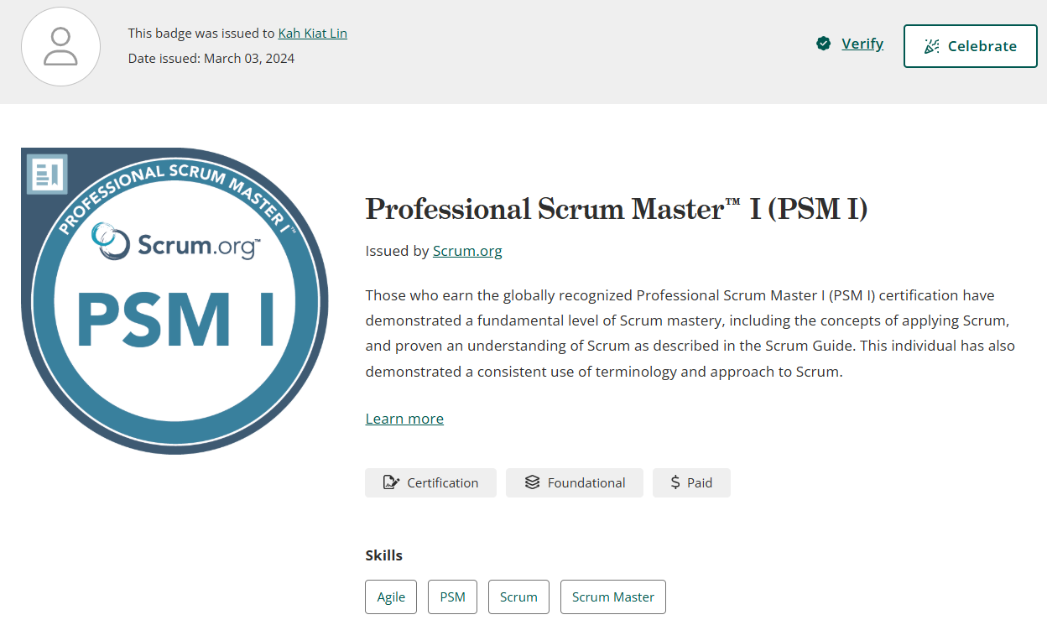The height and width of the screenshot is (620, 1047).
Task: Open Kah Kiat Lin's profile link
Action: (312, 34)
